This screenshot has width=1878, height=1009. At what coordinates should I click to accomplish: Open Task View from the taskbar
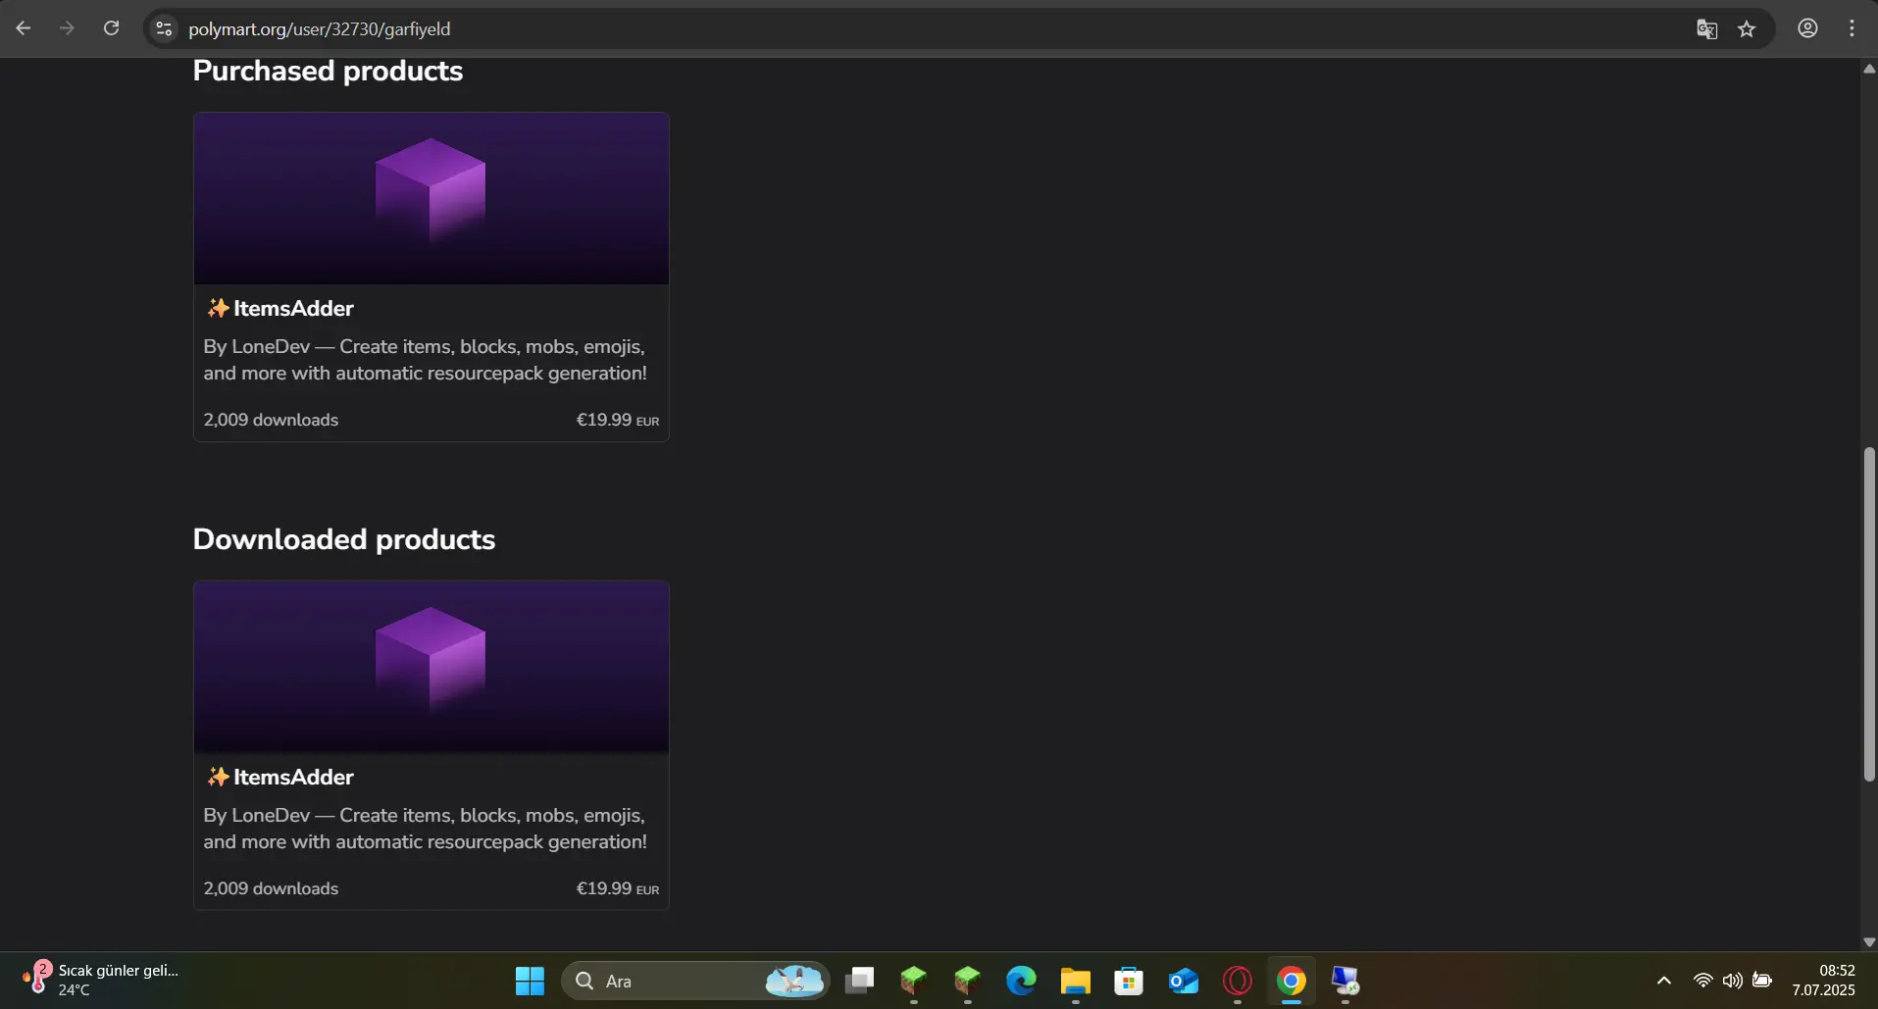[x=860, y=981]
